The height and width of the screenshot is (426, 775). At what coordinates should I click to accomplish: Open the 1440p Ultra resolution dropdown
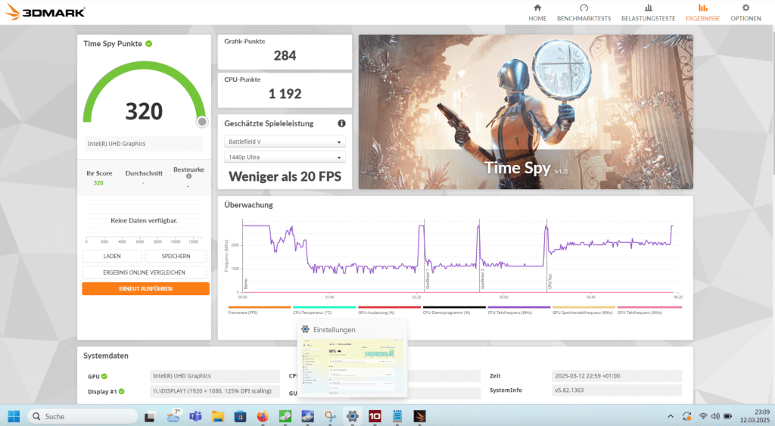(x=285, y=157)
